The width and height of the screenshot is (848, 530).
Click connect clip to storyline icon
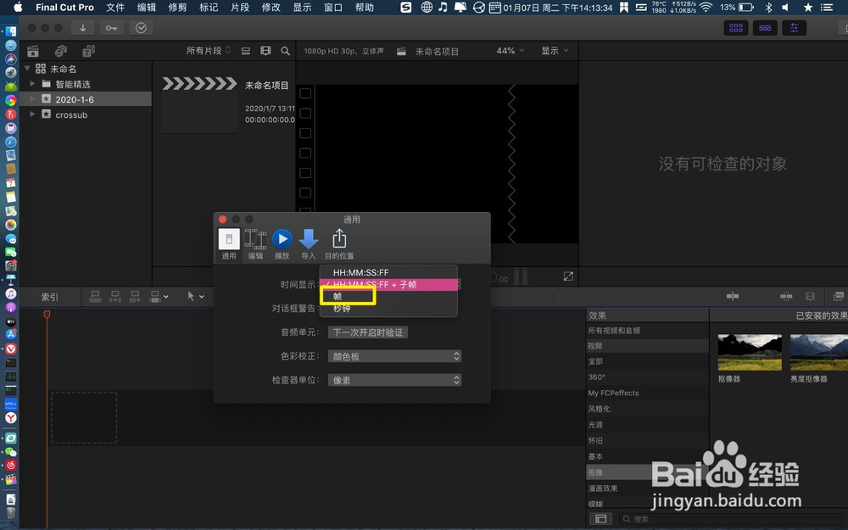(x=95, y=296)
